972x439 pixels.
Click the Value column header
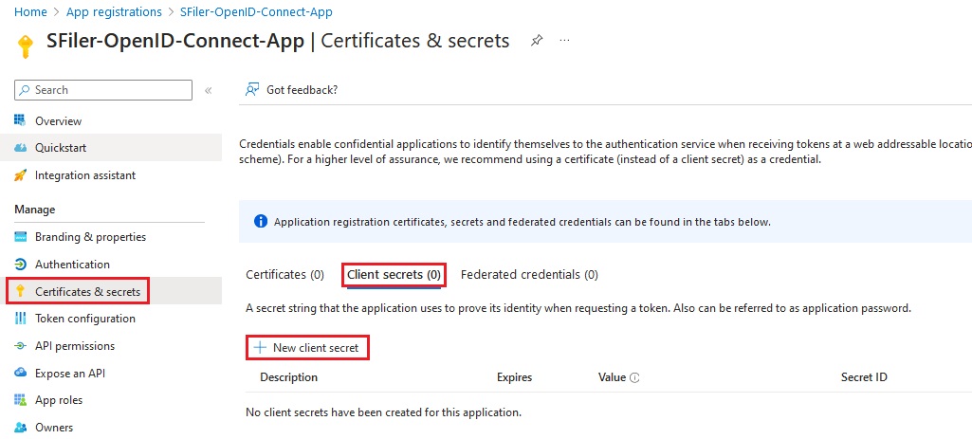(x=612, y=377)
